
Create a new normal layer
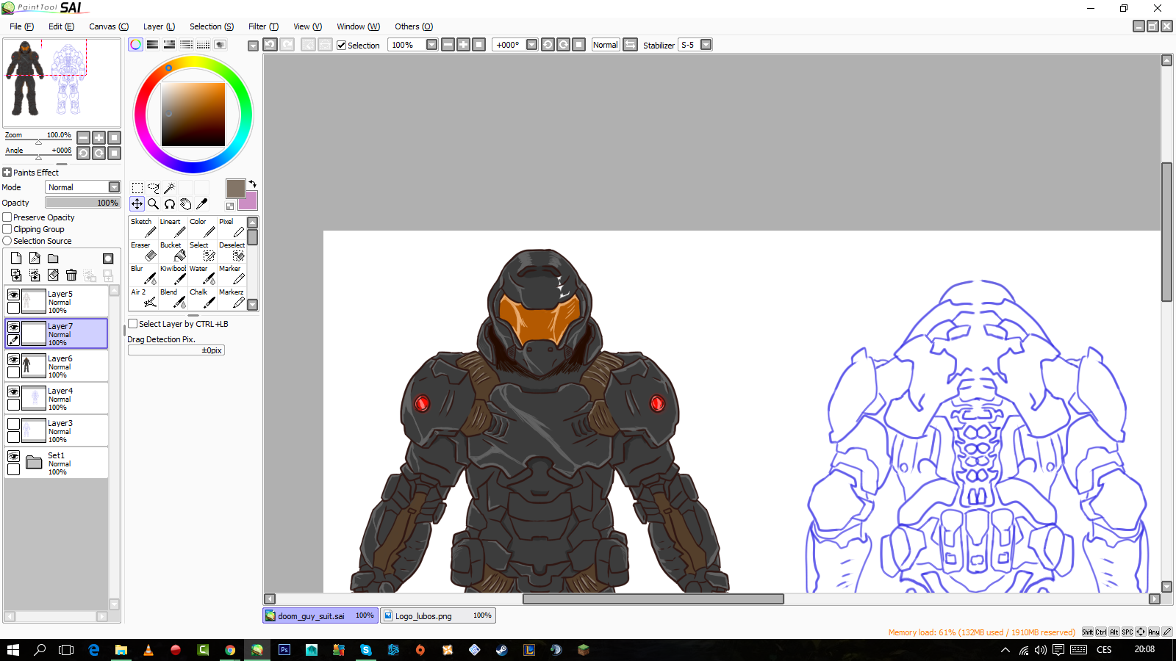pyautogui.click(x=16, y=259)
